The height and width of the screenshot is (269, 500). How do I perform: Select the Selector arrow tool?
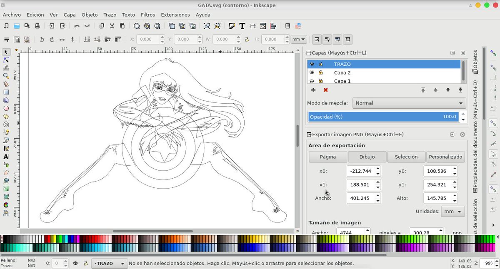(x=6, y=52)
